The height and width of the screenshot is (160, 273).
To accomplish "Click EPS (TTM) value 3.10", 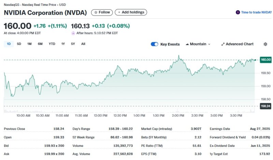I will click(x=198, y=154).
